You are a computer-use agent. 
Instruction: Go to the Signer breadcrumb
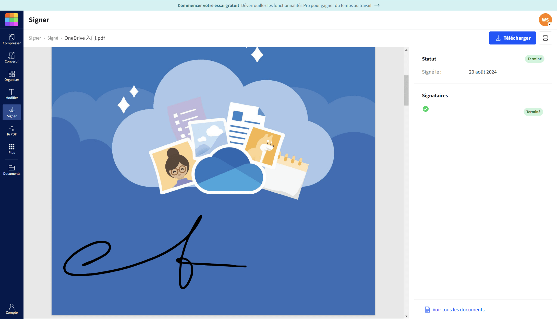pos(35,38)
